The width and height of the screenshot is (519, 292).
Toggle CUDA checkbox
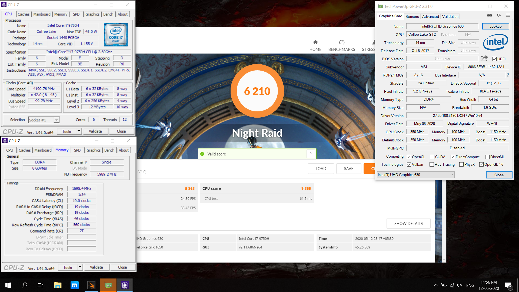[432, 157]
